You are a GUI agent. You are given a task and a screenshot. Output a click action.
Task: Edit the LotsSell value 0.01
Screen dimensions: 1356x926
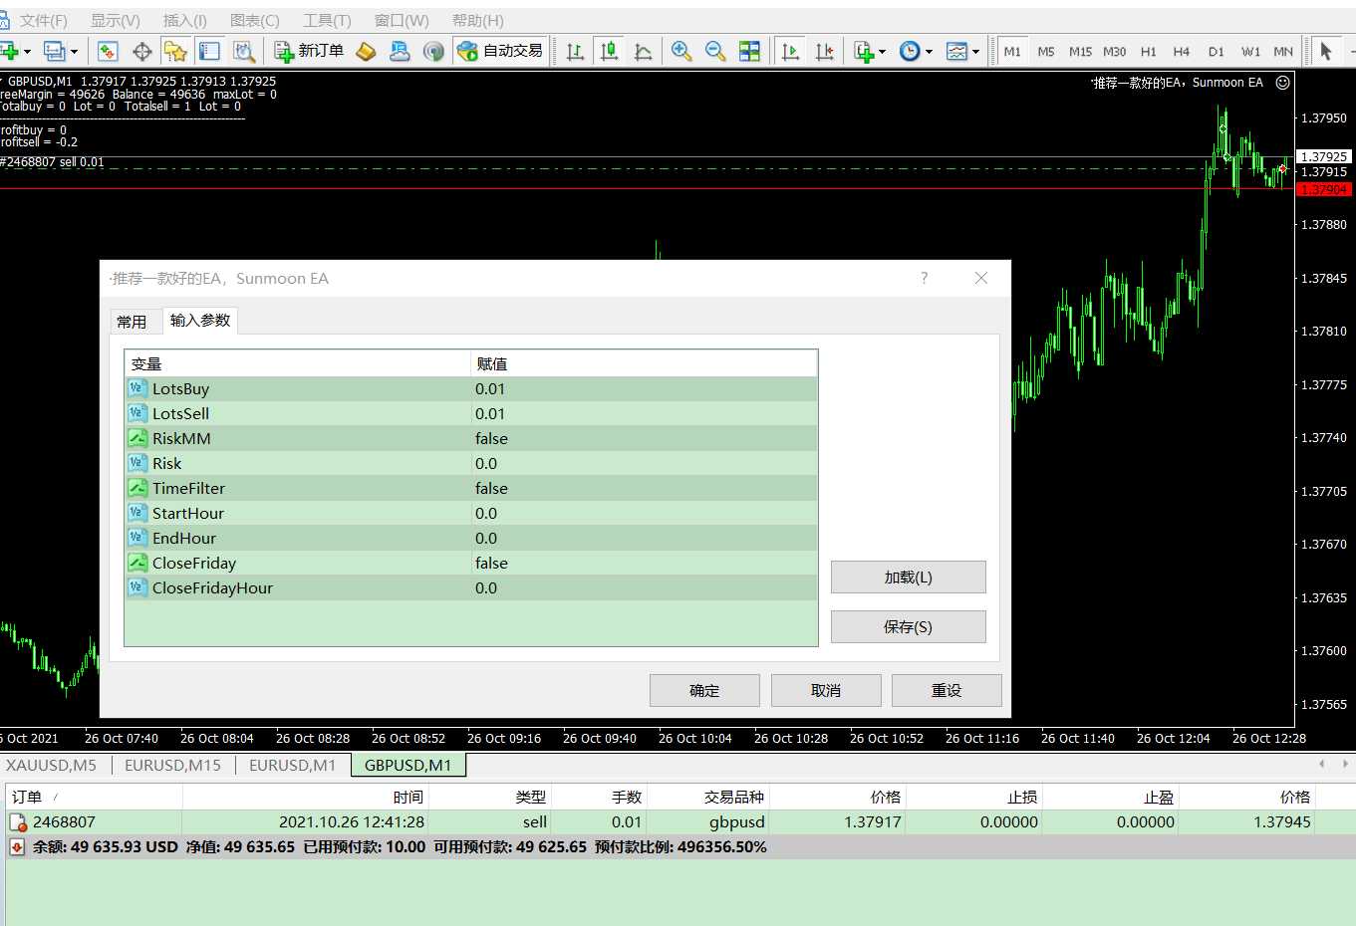tap(644, 413)
